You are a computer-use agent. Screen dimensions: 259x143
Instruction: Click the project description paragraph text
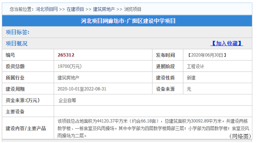(x=153, y=128)
